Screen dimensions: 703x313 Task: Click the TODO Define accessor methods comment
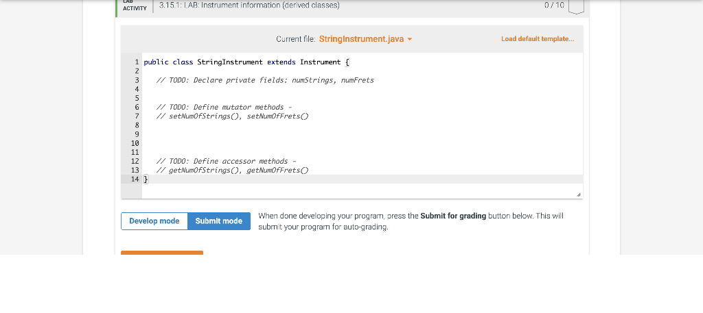tap(226, 162)
